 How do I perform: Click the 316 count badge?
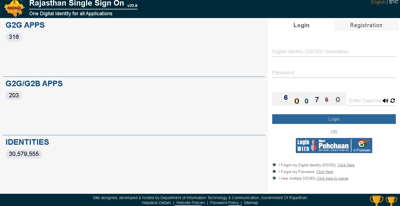14,37
